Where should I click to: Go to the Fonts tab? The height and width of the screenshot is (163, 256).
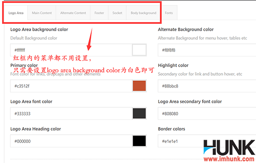point(169,13)
